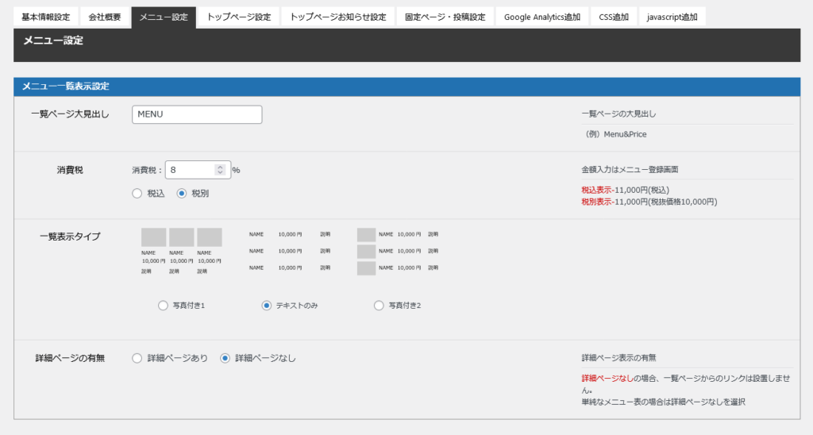
Task: Open the Google Analytics追加 tab
Action: [x=542, y=17]
